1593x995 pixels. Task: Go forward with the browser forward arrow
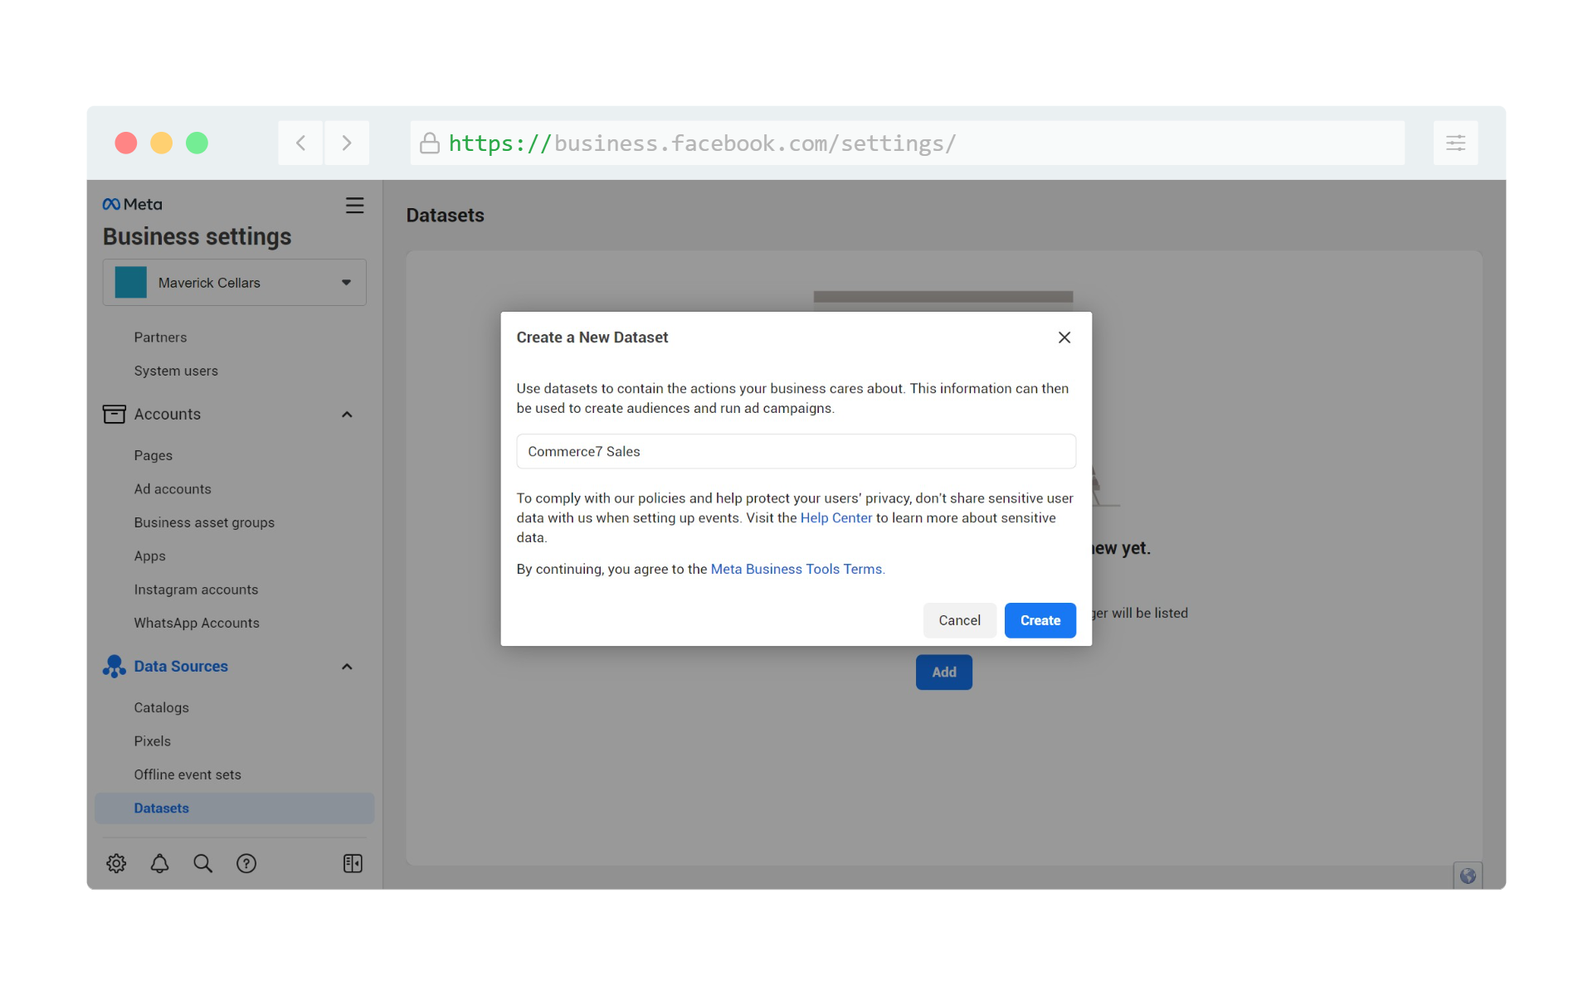(347, 143)
